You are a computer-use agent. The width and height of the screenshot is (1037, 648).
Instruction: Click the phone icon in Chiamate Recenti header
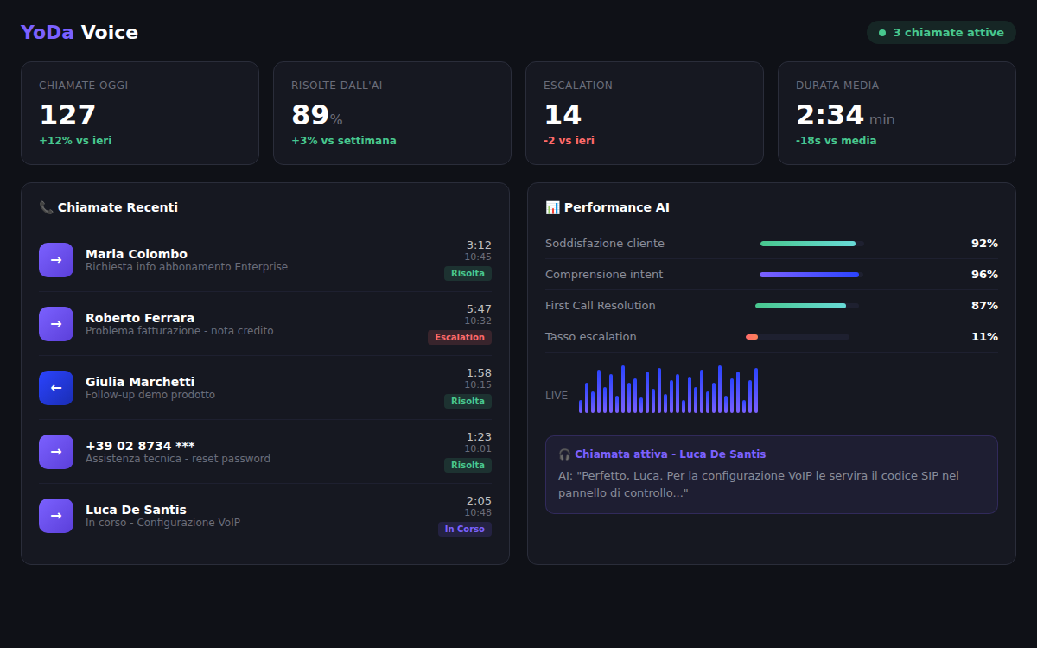(x=47, y=207)
